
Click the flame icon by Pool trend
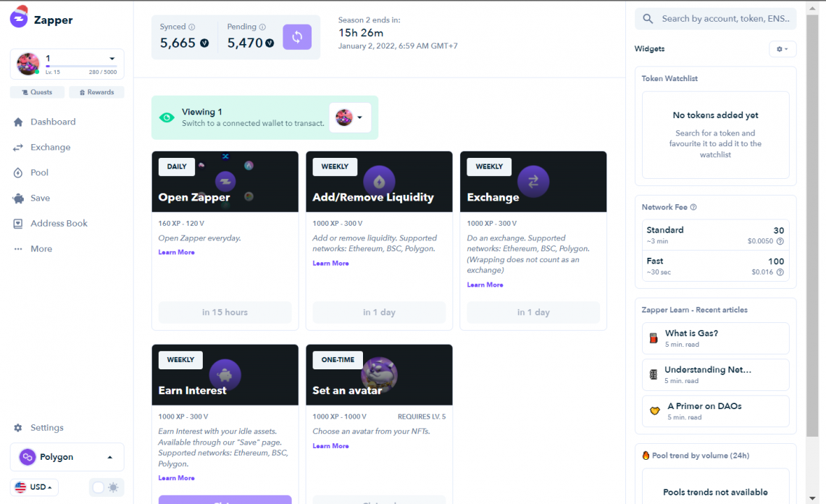646,455
